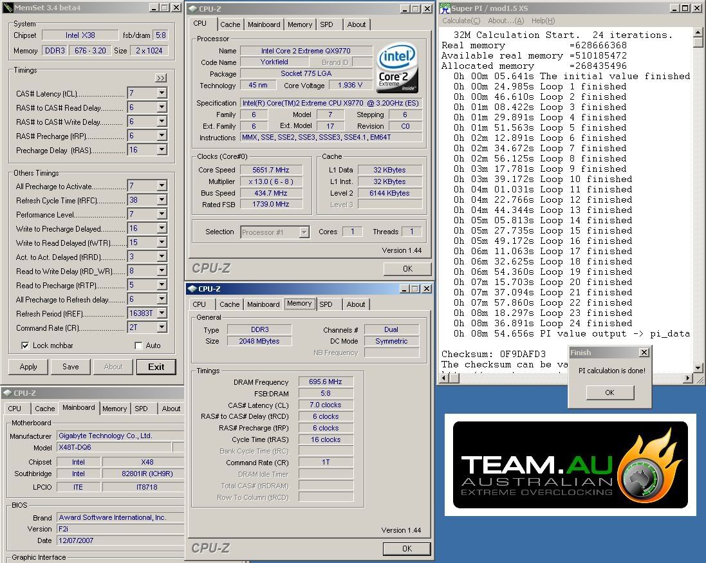The image size is (706, 563).
Task: Click the Memory CPU-Z window title icon
Action: (x=192, y=288)
